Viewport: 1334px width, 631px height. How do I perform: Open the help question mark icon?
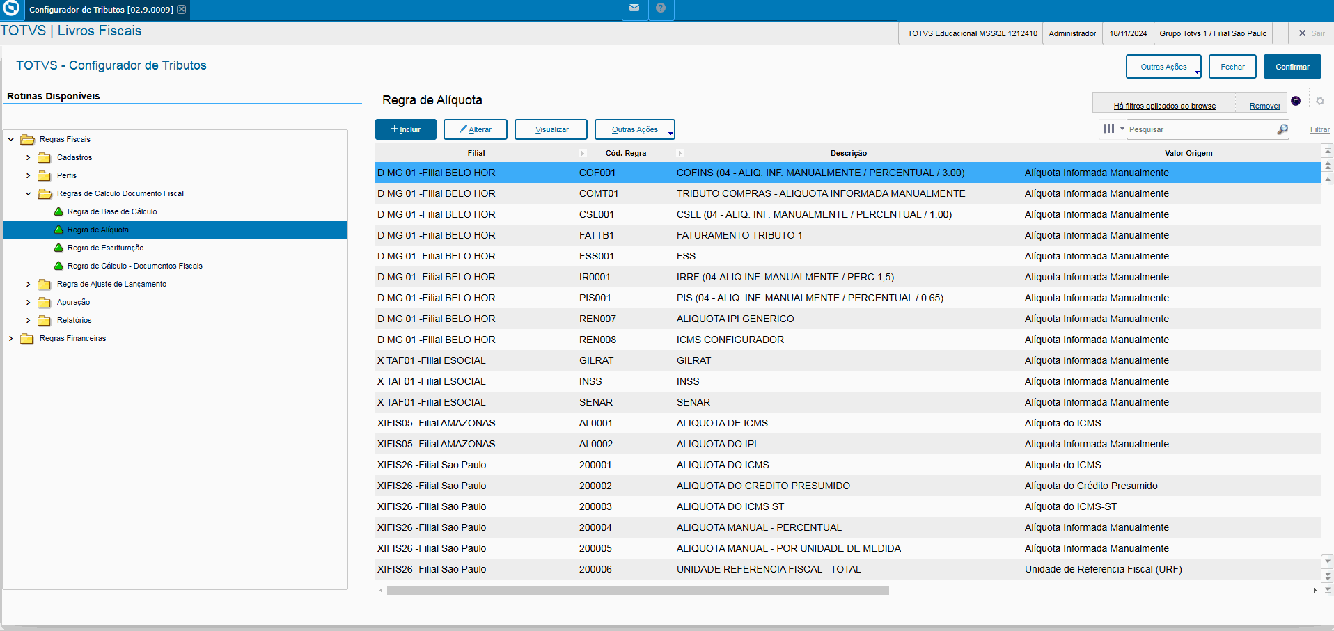661,8
